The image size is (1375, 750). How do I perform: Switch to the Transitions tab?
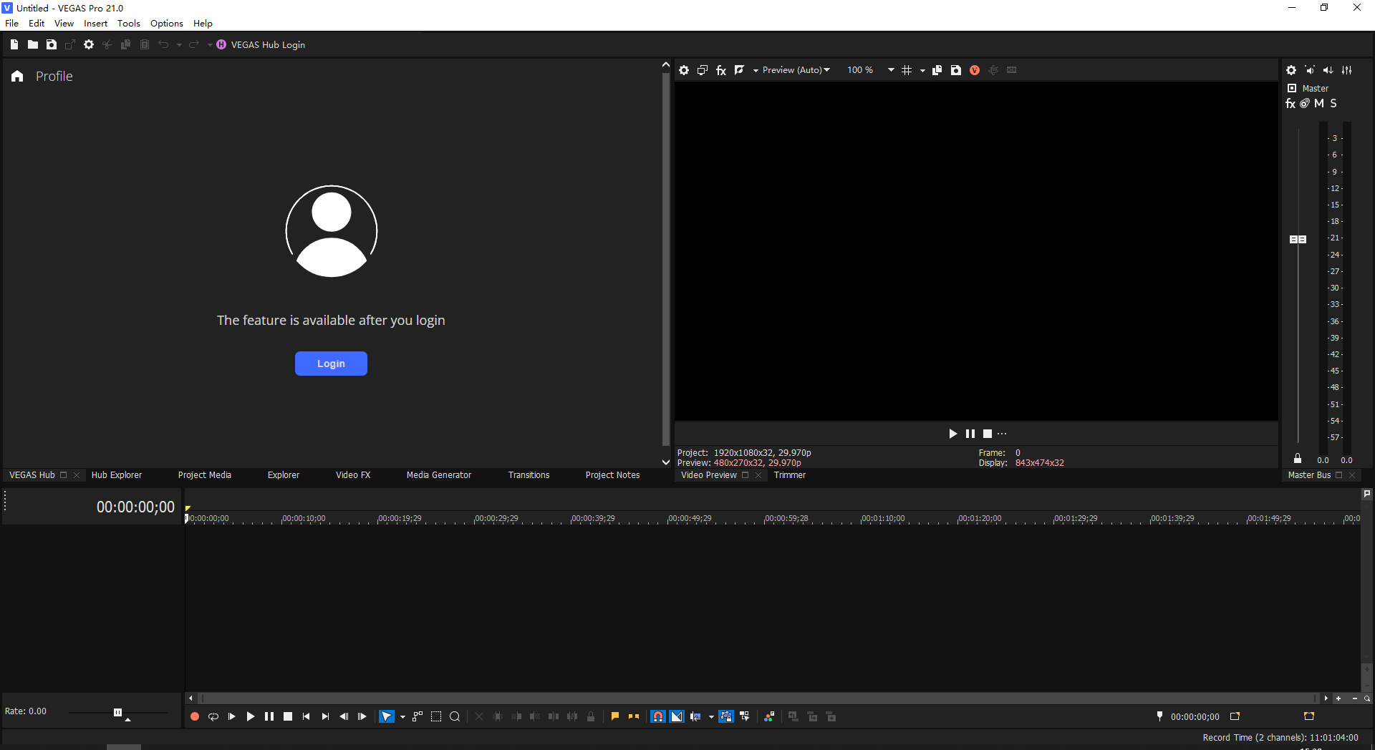point(529,475)
